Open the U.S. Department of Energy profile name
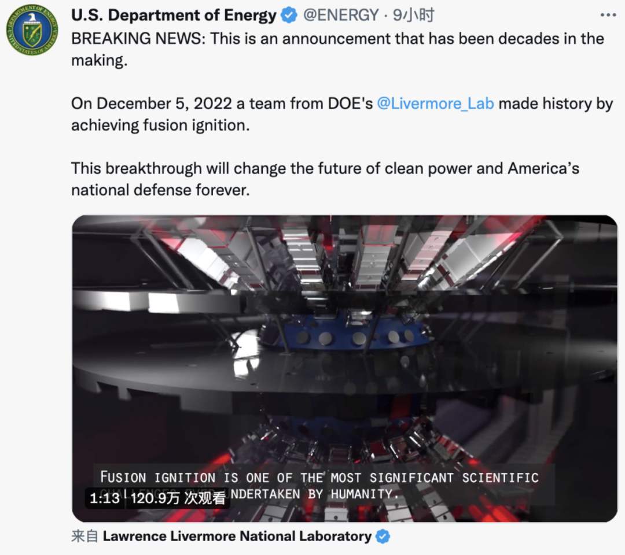The width and height of the screenshot is (625, 555). tap(174, 16)
